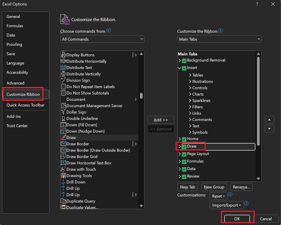Open the Choose commands from dropdown
Viewport: 281px width, 225px height.
(x=102, y=39)
